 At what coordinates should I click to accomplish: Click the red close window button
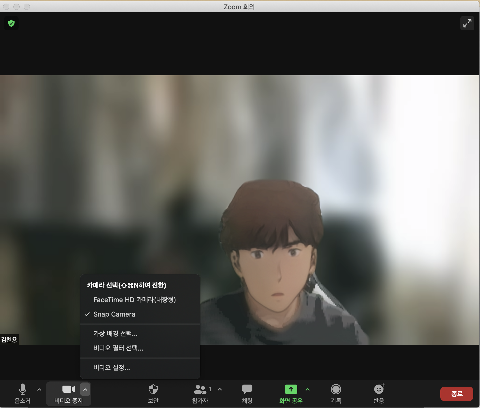click(6, 7)
